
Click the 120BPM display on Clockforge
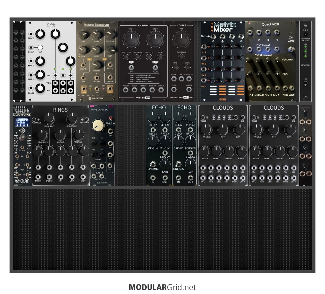click(x=22, y=122)
